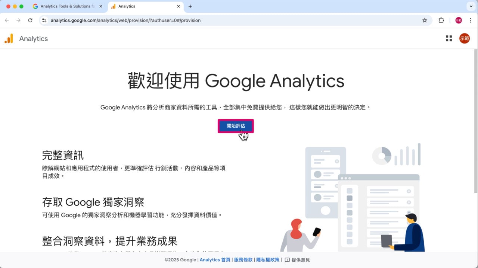
Task: Click the forward navigation arrow
Action: click(x=19, y=20)
